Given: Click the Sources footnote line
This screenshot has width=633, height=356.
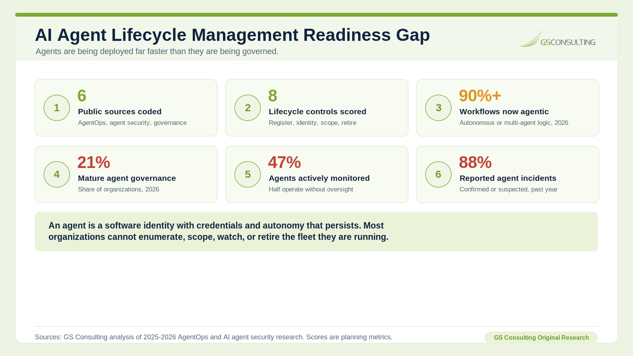Looking at the screenshot, I should (x=214, y=337).
